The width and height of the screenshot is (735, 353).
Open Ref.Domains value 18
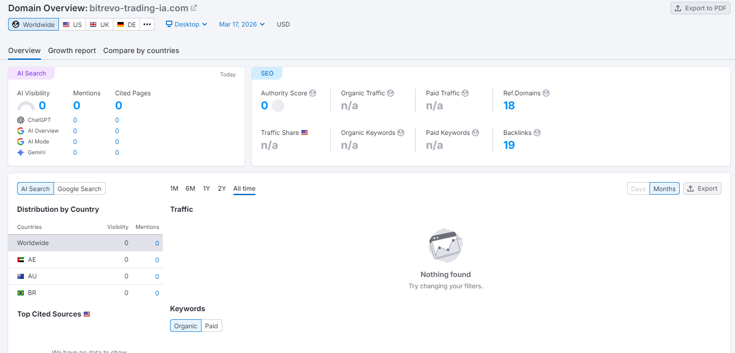coord(509,106)
